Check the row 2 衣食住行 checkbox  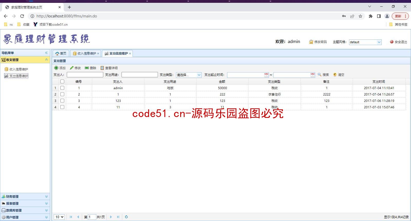coord(62,94)
